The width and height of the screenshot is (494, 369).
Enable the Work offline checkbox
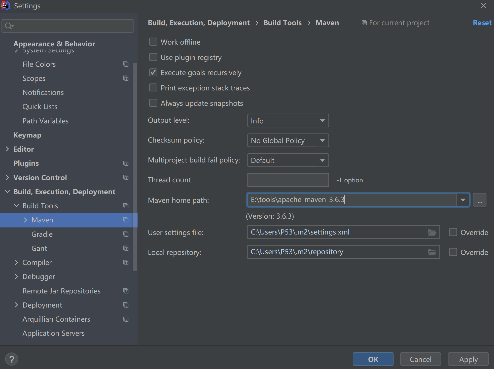[153, 42]
